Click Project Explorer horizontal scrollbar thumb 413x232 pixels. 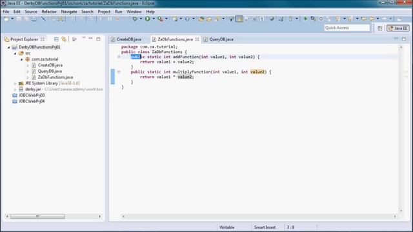pos(37,217)
